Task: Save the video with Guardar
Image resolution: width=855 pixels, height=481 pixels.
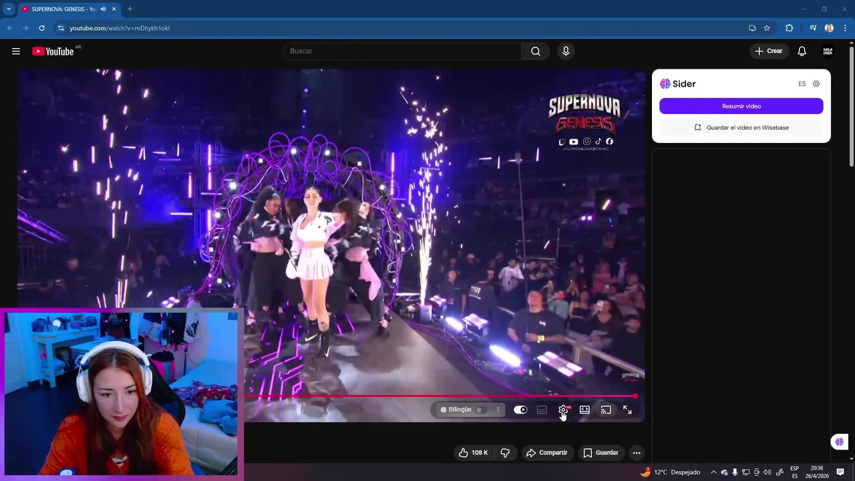Action: click(x=601, y=452)
